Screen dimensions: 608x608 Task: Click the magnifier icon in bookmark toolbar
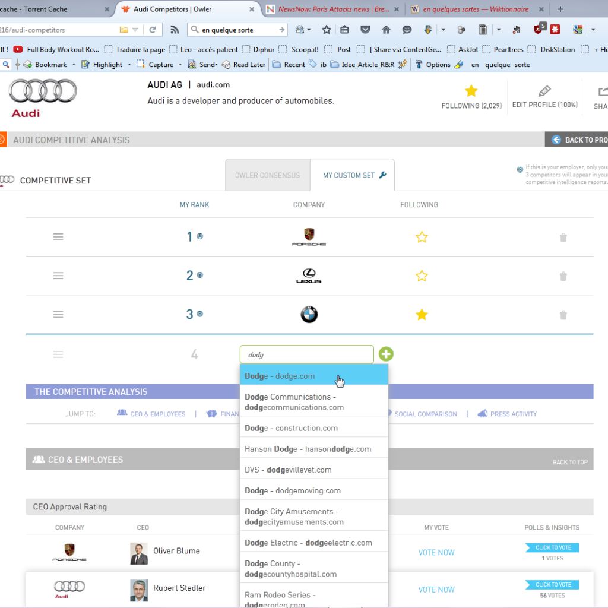6,64
